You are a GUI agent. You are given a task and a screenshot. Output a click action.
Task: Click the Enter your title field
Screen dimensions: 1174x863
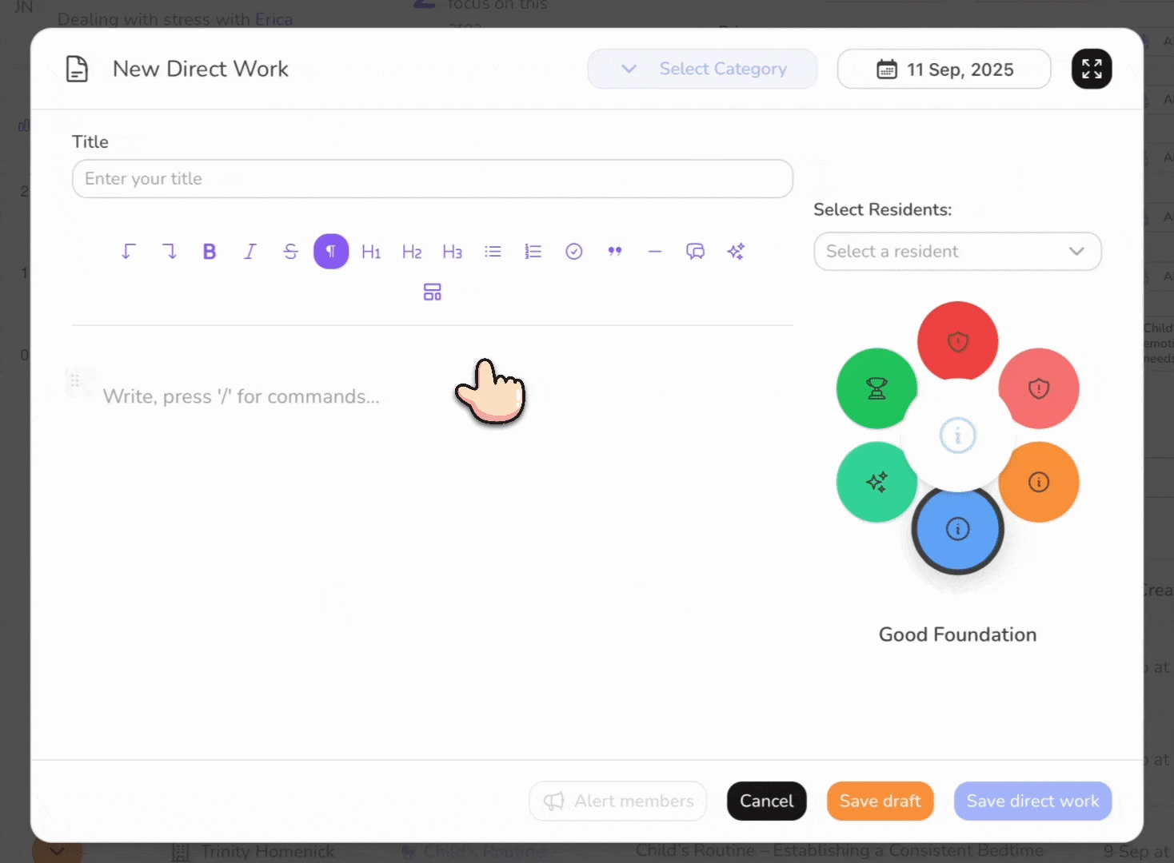point(432,179)
